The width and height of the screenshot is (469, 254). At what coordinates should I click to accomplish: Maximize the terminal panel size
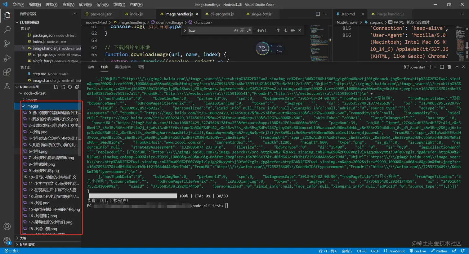(x=457, y=67)
